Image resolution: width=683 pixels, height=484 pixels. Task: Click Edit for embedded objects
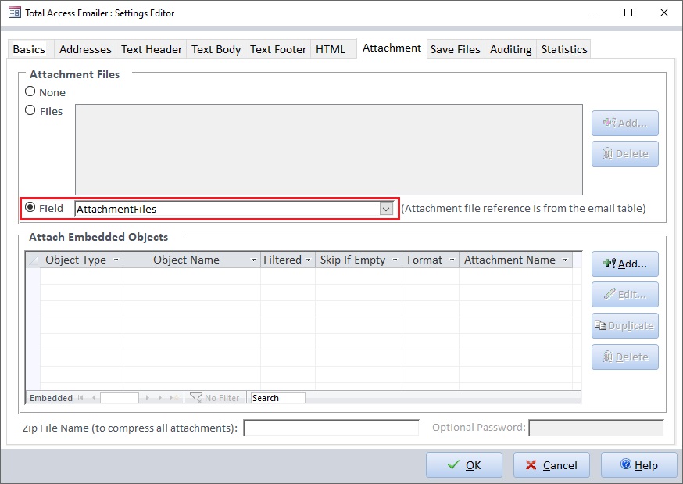[624, 295]
